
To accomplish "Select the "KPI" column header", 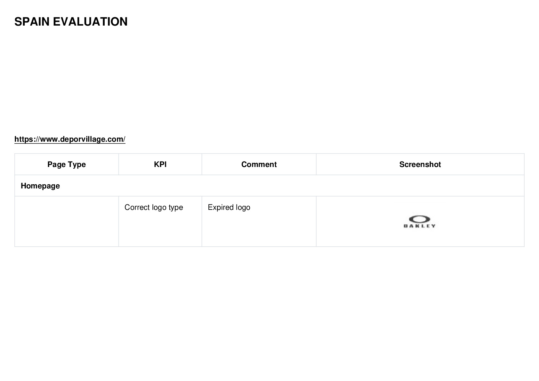I will click(160, 164).
